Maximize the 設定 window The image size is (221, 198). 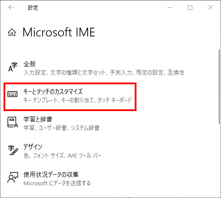click(190, 7)
